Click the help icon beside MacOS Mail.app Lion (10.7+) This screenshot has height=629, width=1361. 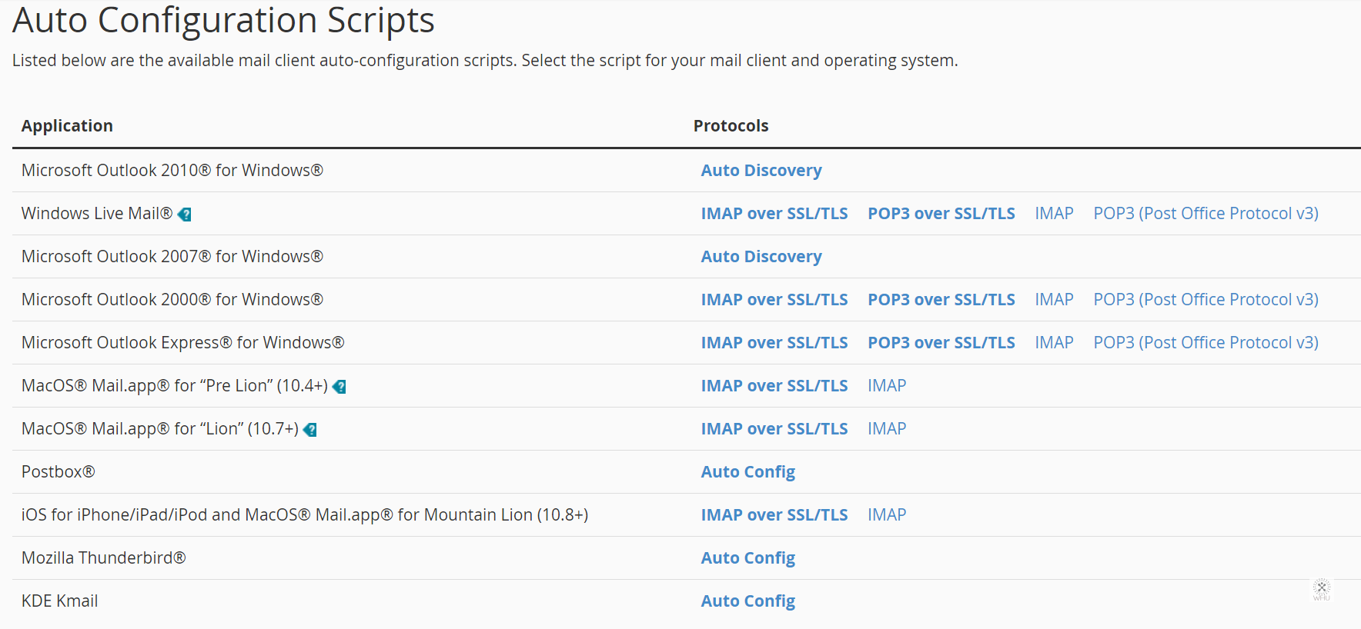coord(310,430)
